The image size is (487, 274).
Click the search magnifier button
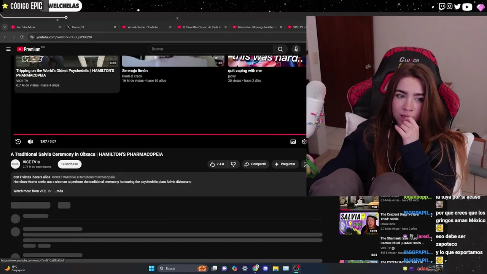click(x=280, y=49)
